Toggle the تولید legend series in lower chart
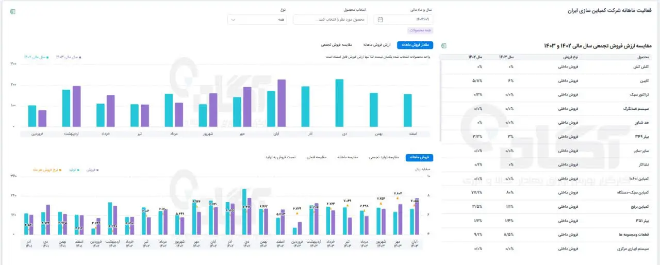Image resolution: width=660 pixels, height=265 pixels. [x=74, y=169]
